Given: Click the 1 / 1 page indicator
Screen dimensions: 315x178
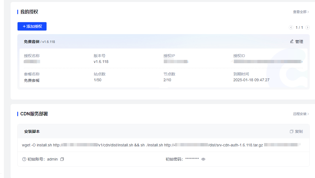Looking at the screenshot, I should tap(299, 27).
